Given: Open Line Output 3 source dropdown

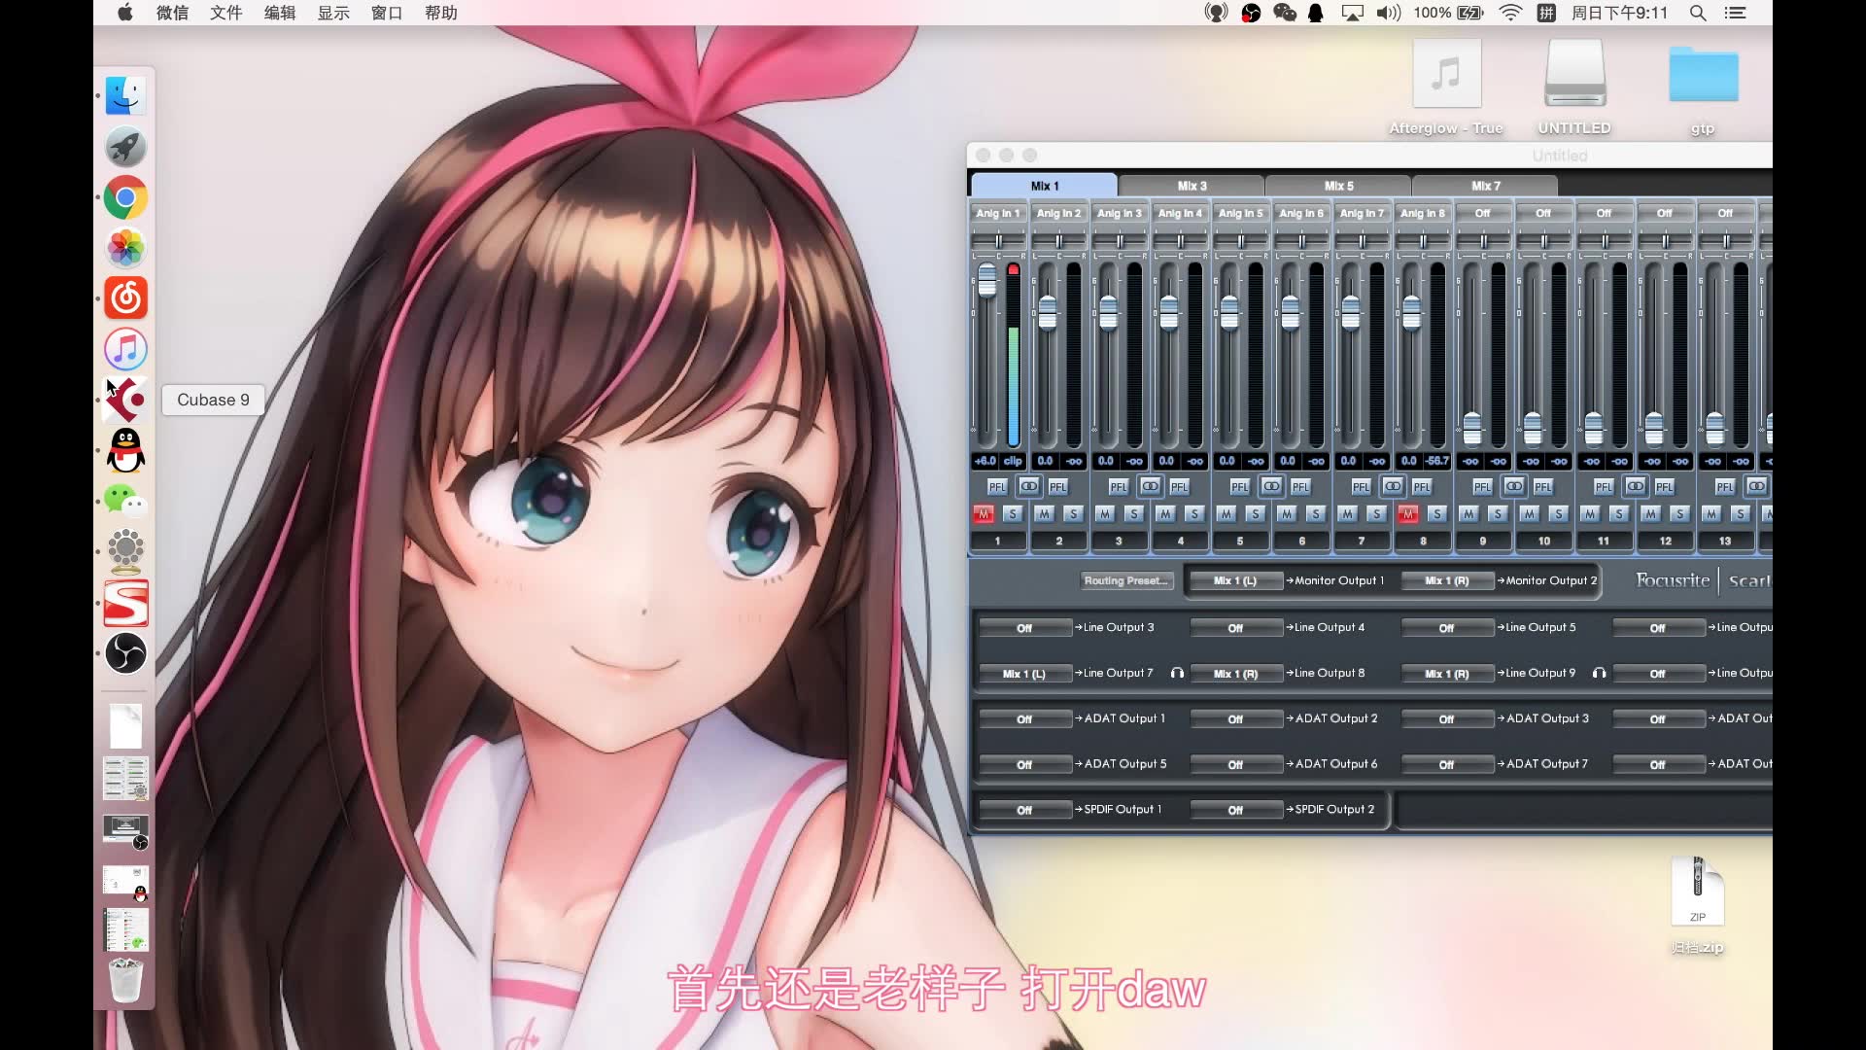Looking at the screenshot, I should (x=1024, y=628).
